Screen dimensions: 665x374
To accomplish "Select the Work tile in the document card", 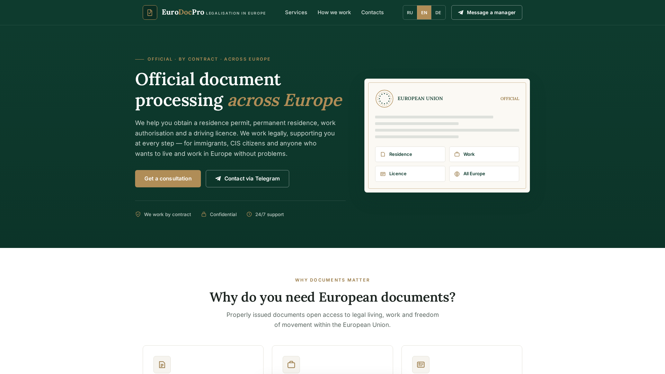I will pos(484,154).
